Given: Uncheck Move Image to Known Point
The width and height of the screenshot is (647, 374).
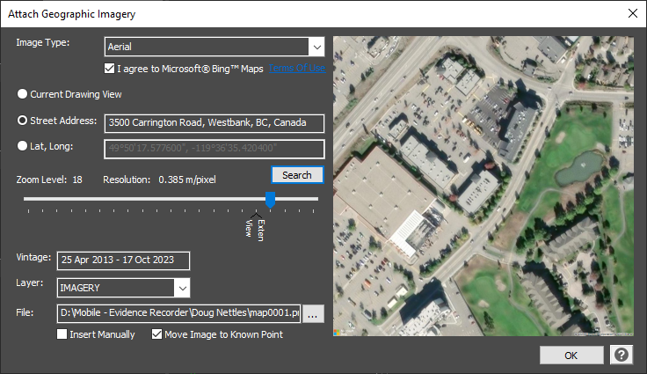Looking at the screenshot, I should click(157, 334).
